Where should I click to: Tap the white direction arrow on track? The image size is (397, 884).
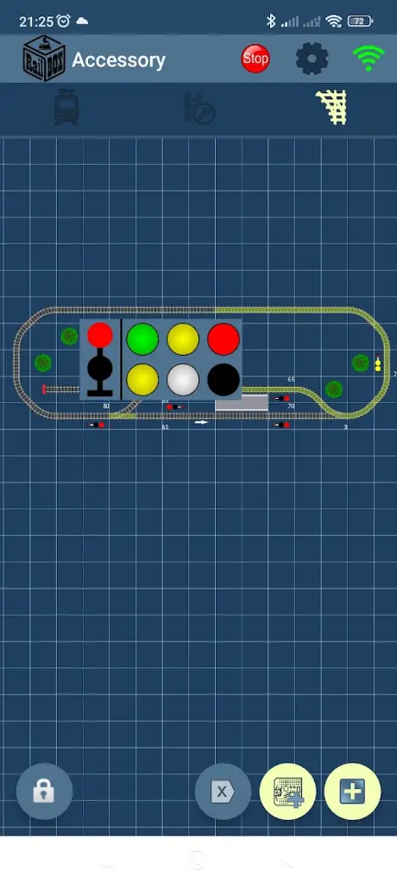tap(201, 421)
